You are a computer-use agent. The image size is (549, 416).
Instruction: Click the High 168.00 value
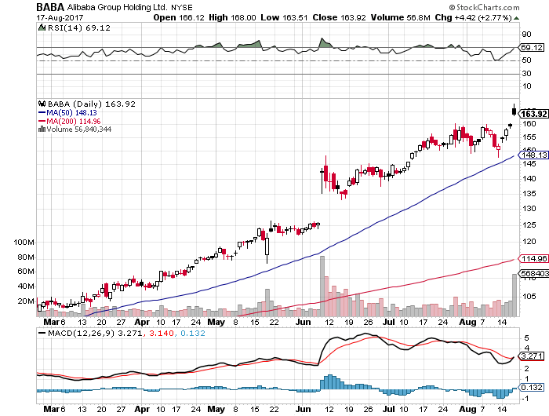tap(232, 17)
